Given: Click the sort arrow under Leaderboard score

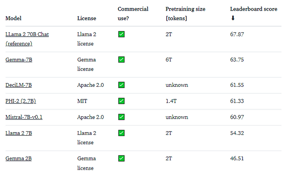Looking at the screenshot, I should point(232,18).
